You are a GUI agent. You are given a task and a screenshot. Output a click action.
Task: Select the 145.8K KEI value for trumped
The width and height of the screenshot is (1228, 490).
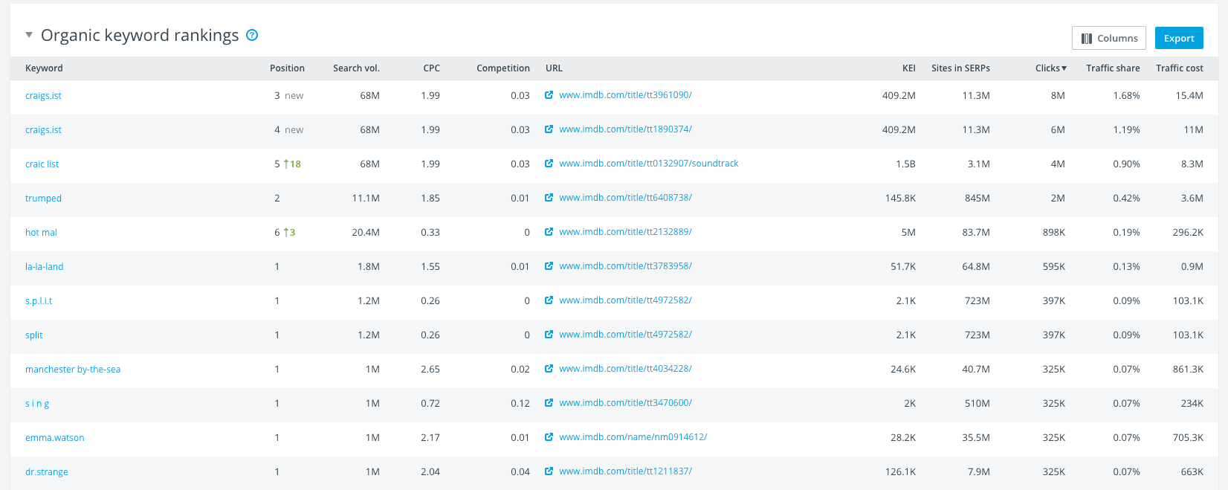point(900,198)
